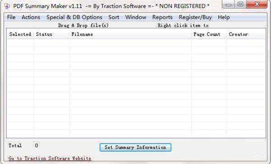
Task: Sort by the Selected column header
Action: pos(20,34)
